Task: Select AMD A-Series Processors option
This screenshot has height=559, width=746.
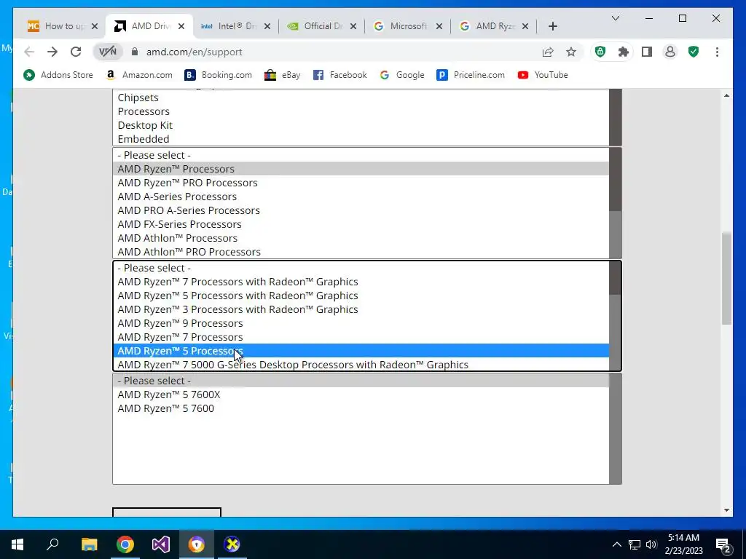Action: click(x=361, y=197)
